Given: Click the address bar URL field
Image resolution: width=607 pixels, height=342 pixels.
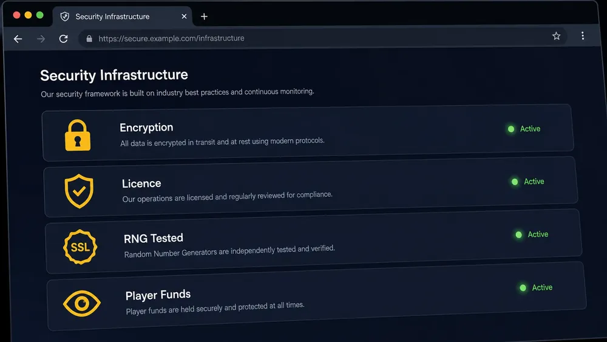Looking at the screenshot, I should tap(322, 38).
